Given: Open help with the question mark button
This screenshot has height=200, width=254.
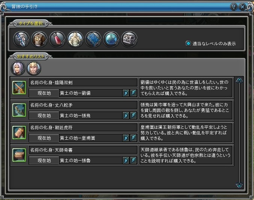Looking at the screenshot, I should (234, 7).
